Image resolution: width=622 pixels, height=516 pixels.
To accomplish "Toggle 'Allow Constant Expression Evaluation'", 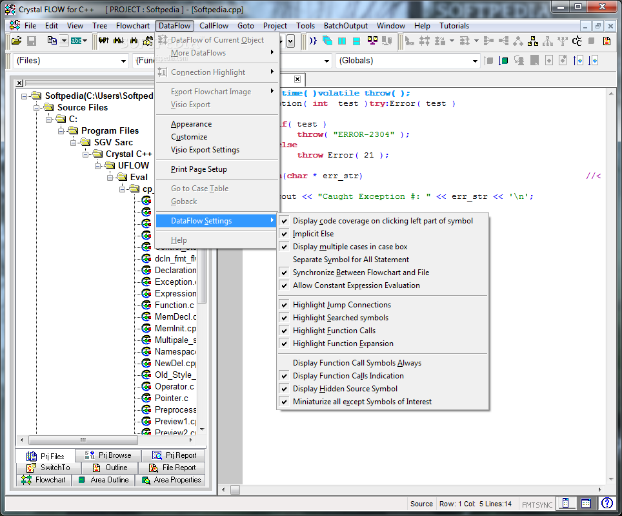I will pos(383,285).
